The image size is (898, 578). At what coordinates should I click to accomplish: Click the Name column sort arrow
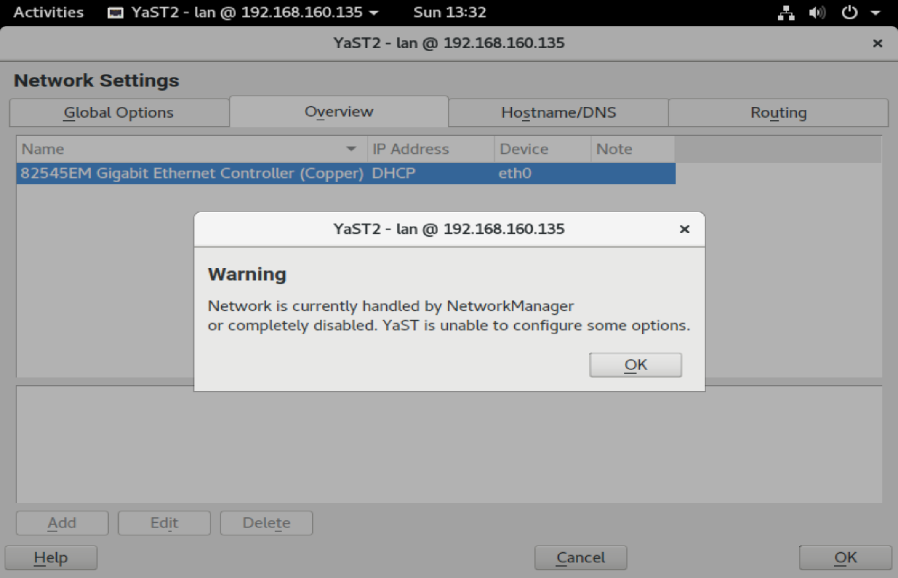click(351, 149)
